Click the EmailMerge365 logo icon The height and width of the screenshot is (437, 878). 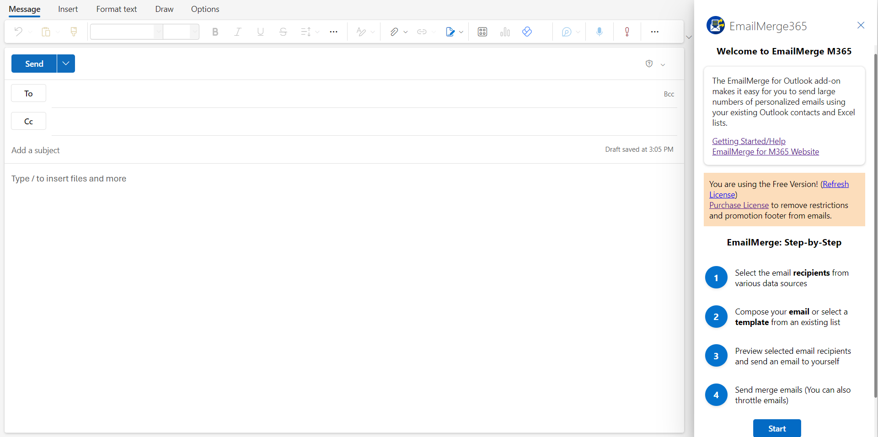pyautogui.click(x=715, y=25)
